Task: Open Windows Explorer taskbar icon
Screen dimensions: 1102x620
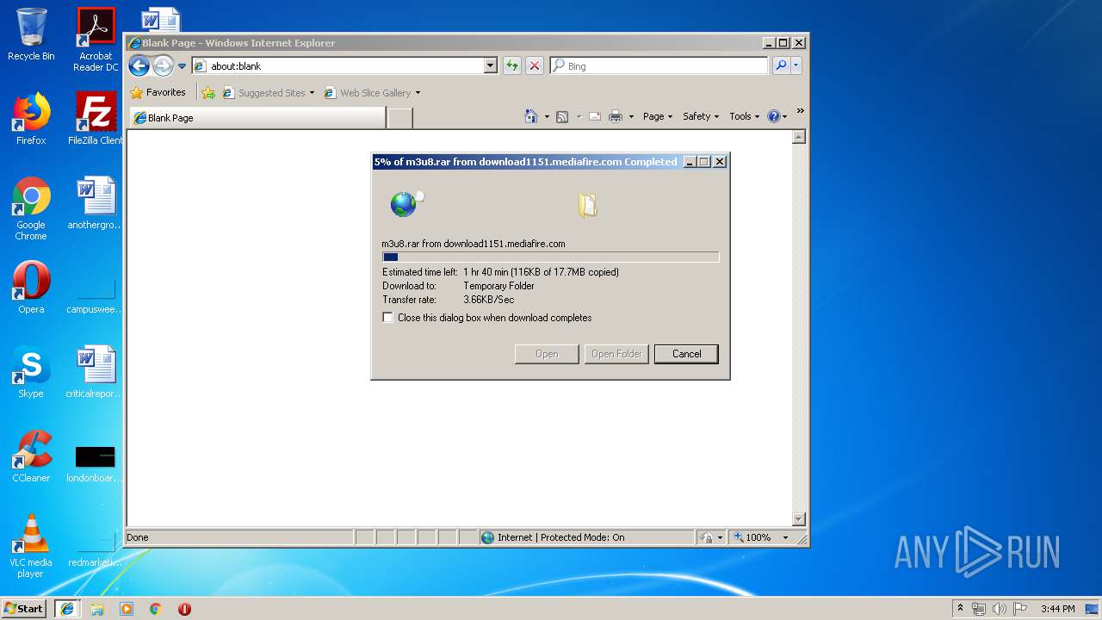Action: (97, 609)
